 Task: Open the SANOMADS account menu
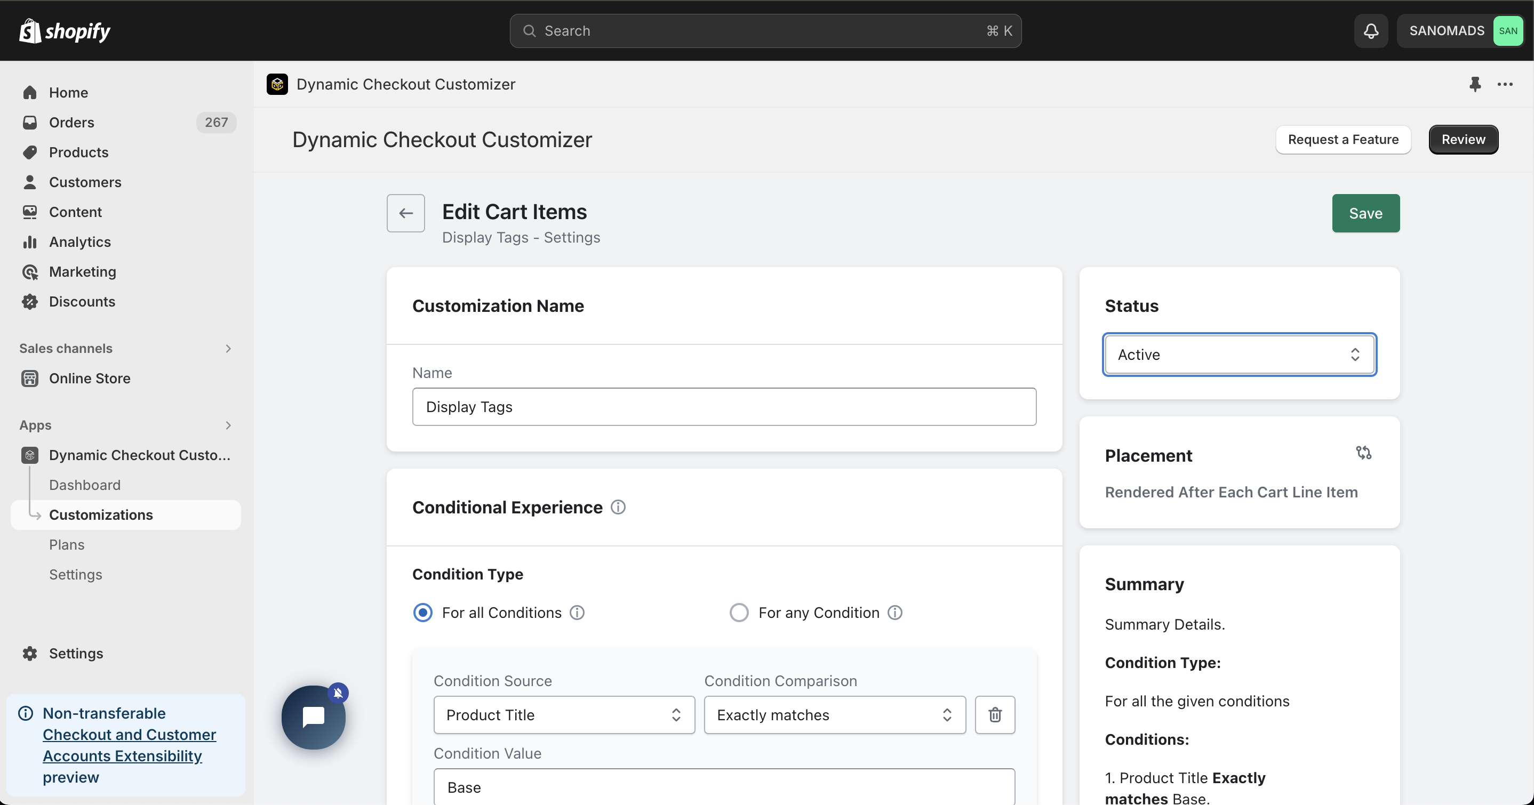tap(1460, 31)
